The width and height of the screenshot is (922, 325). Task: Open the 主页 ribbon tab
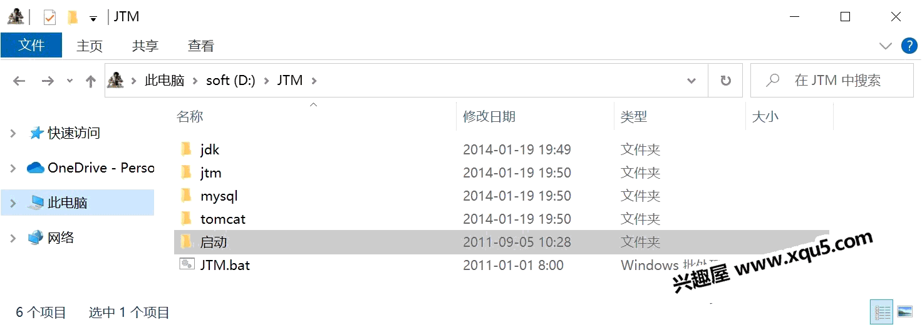[x=90, y=46]
